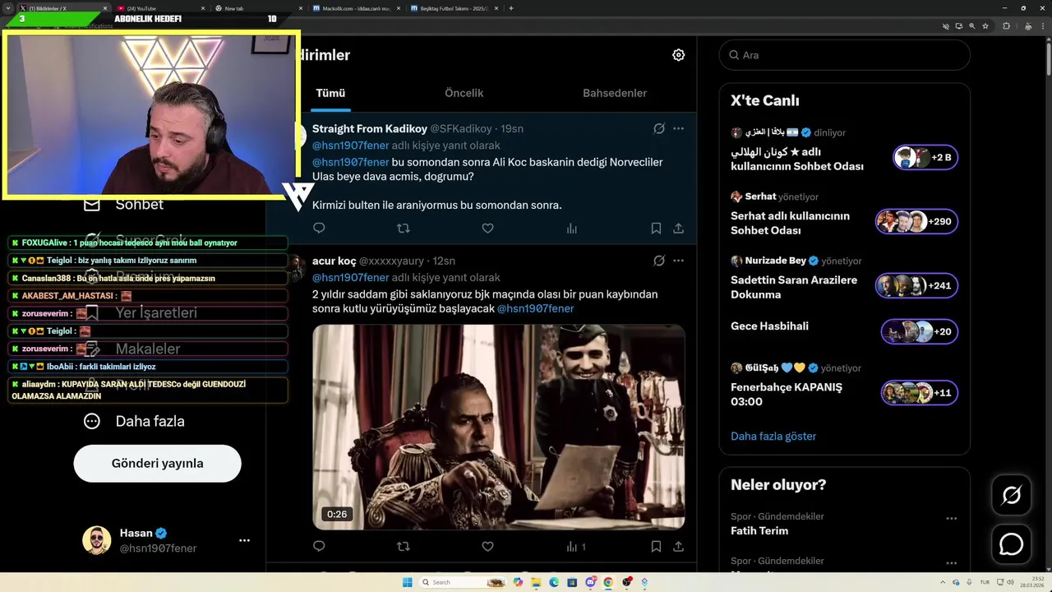Screen dimensions: 1052x592
Task: View analytics count on acur koç tweet
Action: coord(576,546)
